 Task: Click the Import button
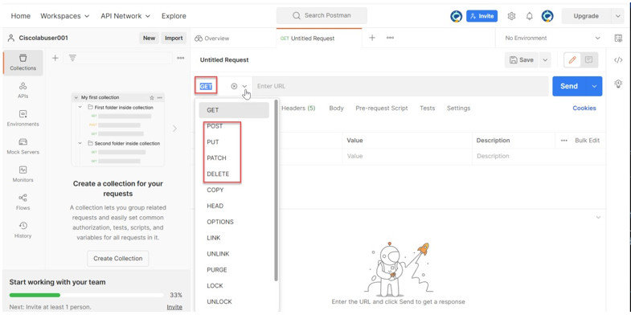click(174, 38)
